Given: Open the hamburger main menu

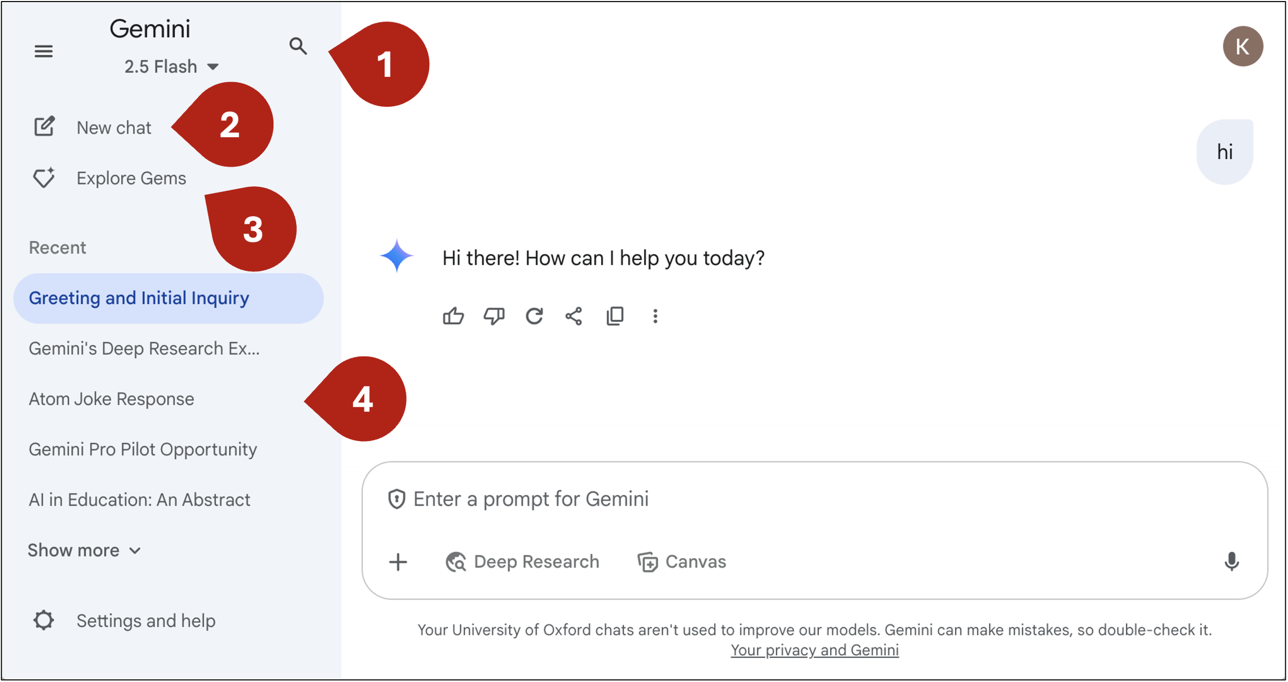Looking at the screenshot, I should (x=43, y=51).
